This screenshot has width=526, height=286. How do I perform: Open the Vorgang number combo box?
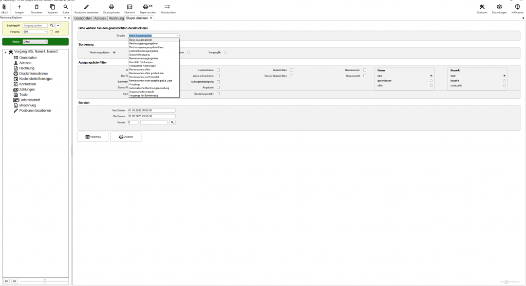point(34,32)
